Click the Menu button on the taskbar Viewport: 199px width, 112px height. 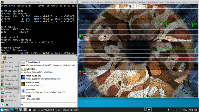click(x=5, y=110)
